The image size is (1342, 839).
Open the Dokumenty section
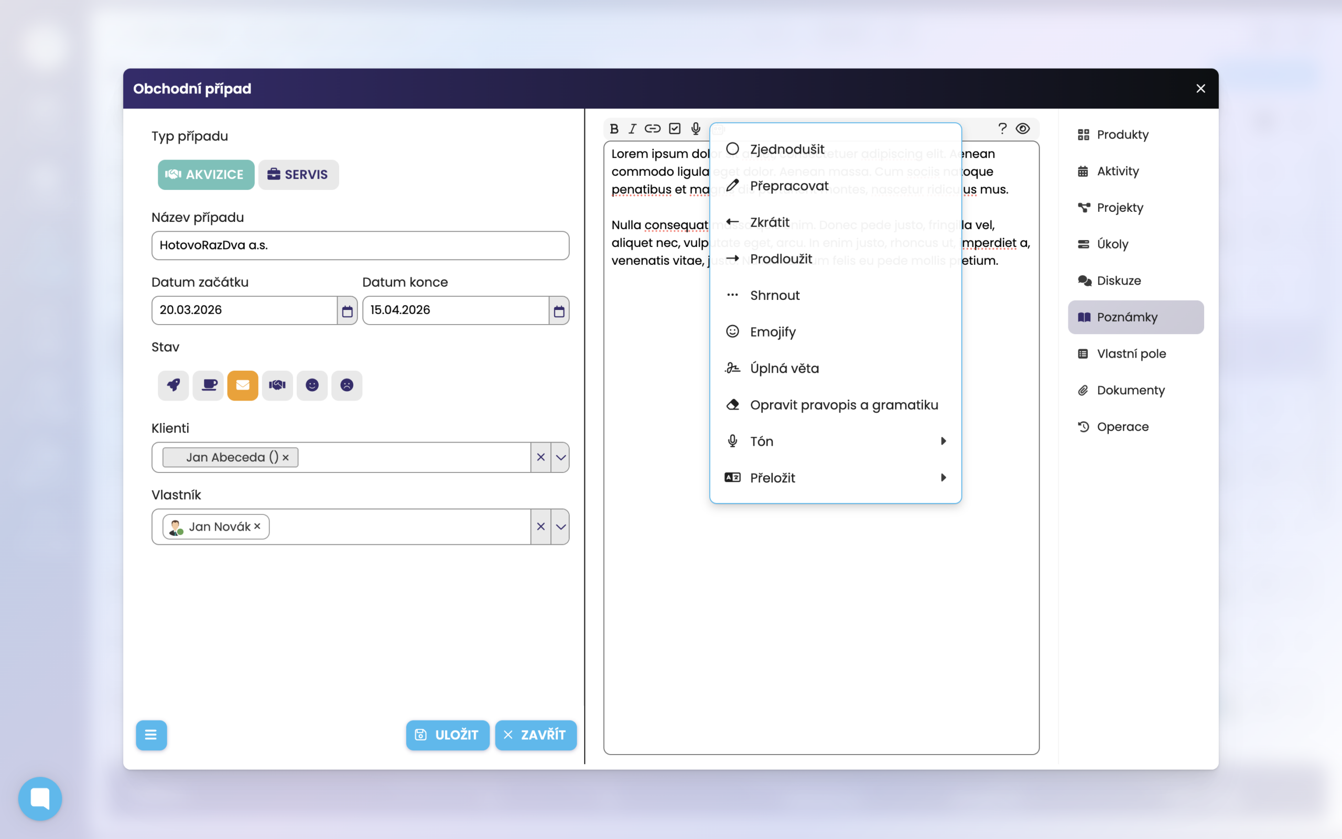pyautogui.click(x=1130, y=390)
